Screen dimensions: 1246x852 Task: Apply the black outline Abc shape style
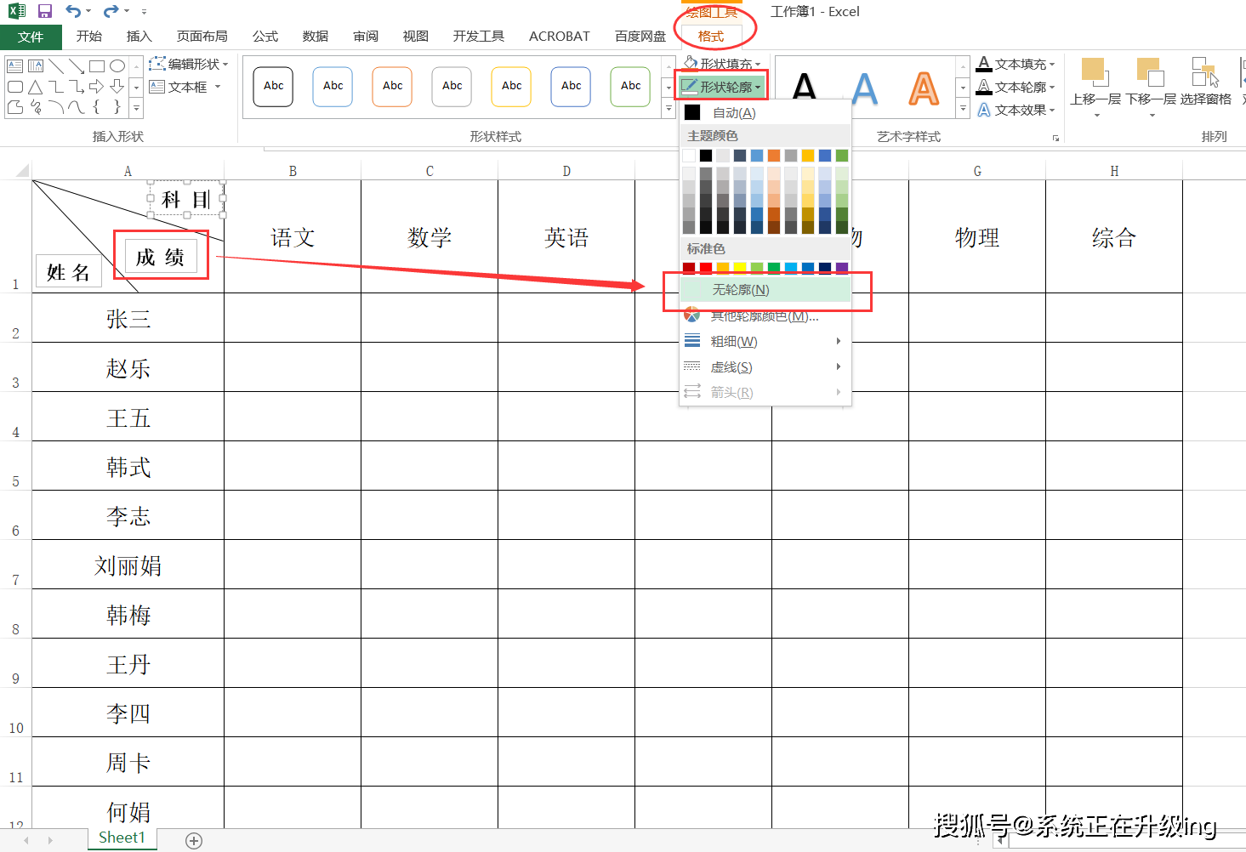point(273,86)
